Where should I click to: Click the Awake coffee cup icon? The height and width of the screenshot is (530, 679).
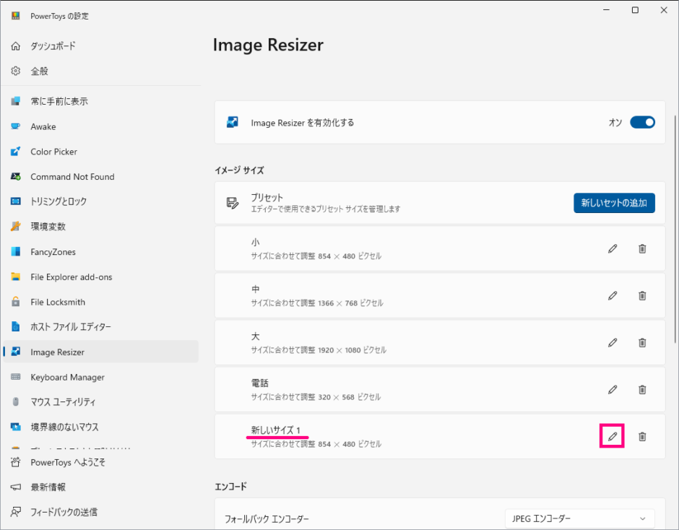click(16, 126)
